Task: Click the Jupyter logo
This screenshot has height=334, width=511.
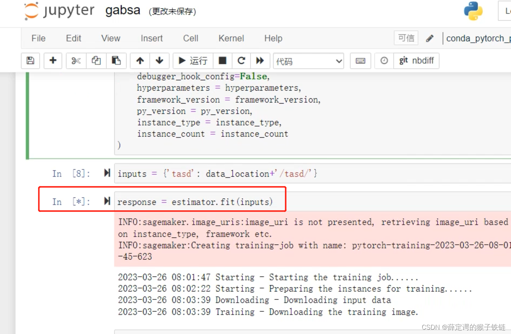Action: click(x=59, y=10)
